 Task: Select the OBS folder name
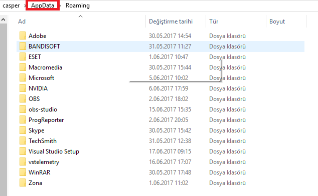tap(34, 99)
